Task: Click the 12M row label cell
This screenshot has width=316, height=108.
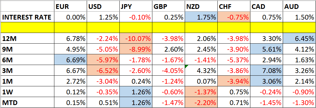Action: [x=27, y=38]
